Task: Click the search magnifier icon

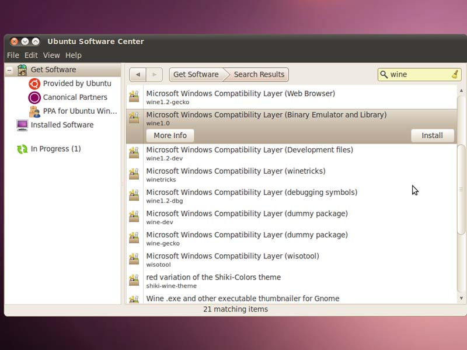Action: click(x=384, y=75)
